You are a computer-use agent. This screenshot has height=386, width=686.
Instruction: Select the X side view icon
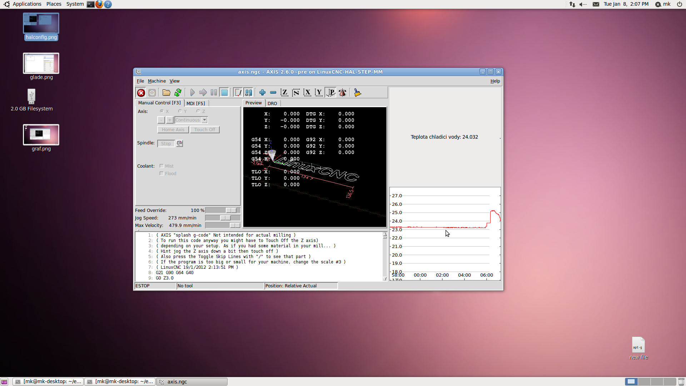pos(307,93)
